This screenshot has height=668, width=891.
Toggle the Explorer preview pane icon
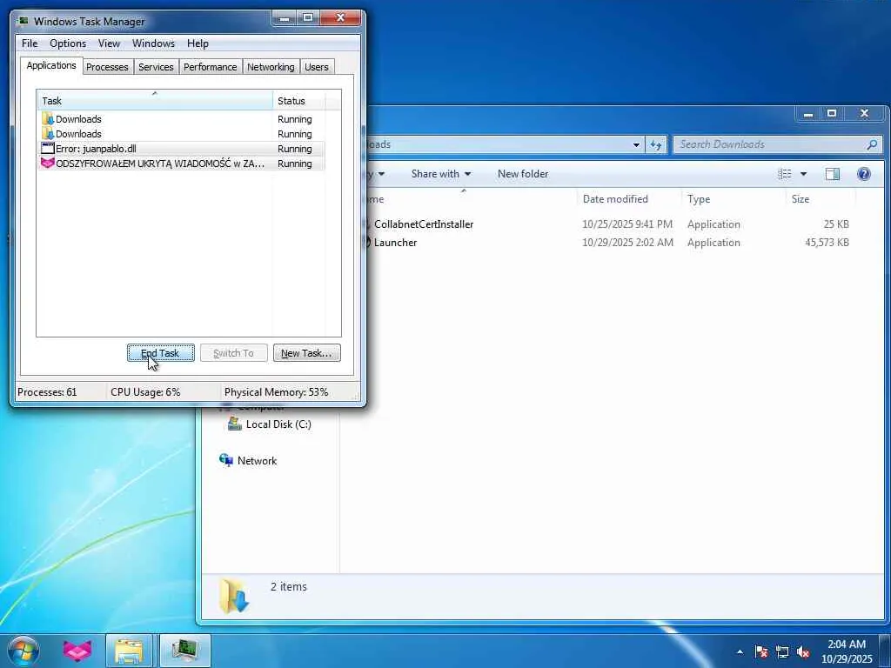tap(833, 174)
